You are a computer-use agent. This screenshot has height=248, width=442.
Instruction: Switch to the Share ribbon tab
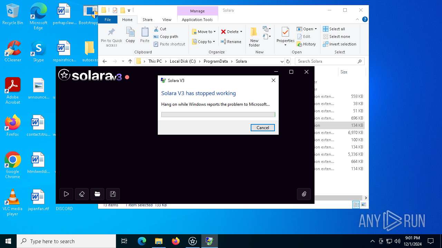pyautogui.click(x=147, y=20)
